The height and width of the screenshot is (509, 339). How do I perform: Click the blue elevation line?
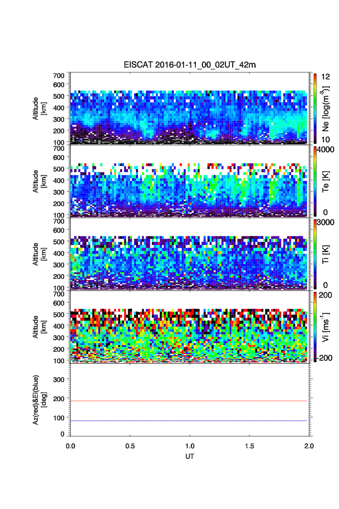pos(190,421)
